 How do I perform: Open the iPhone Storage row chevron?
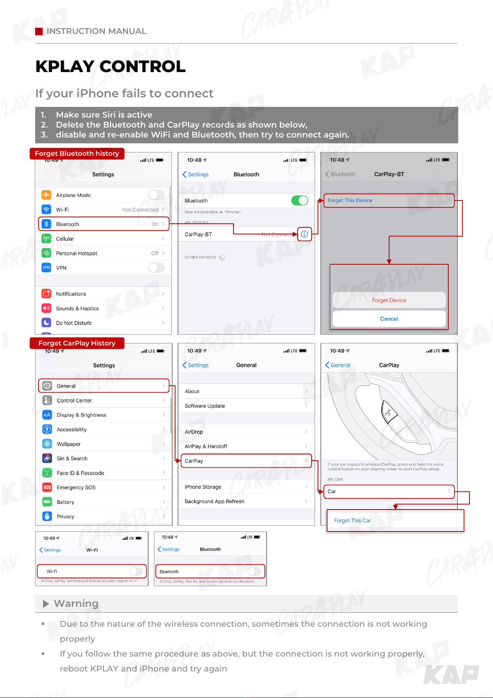click(306, 487)
